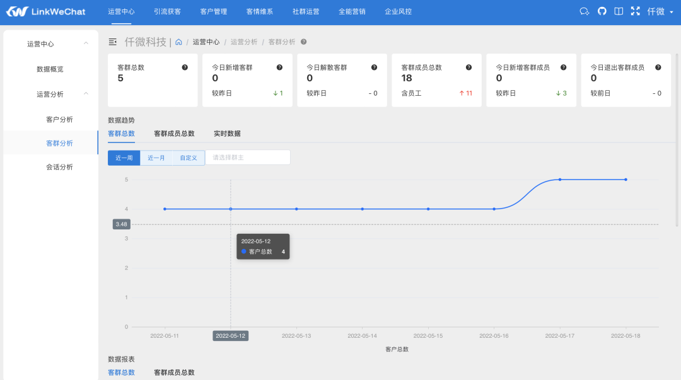Image resolution: width=681 pixels, height=380 pixels.
Task: Select 客户管理 in top navigation
Action: point(213,12)
